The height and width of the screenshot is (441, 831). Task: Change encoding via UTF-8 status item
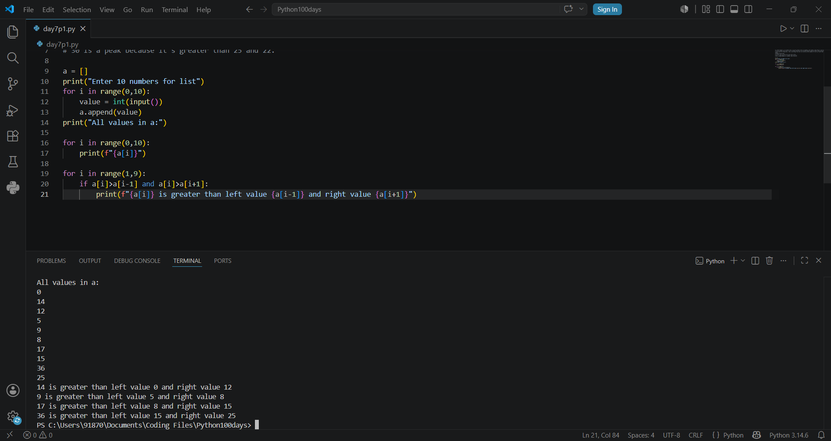point(671,435)
